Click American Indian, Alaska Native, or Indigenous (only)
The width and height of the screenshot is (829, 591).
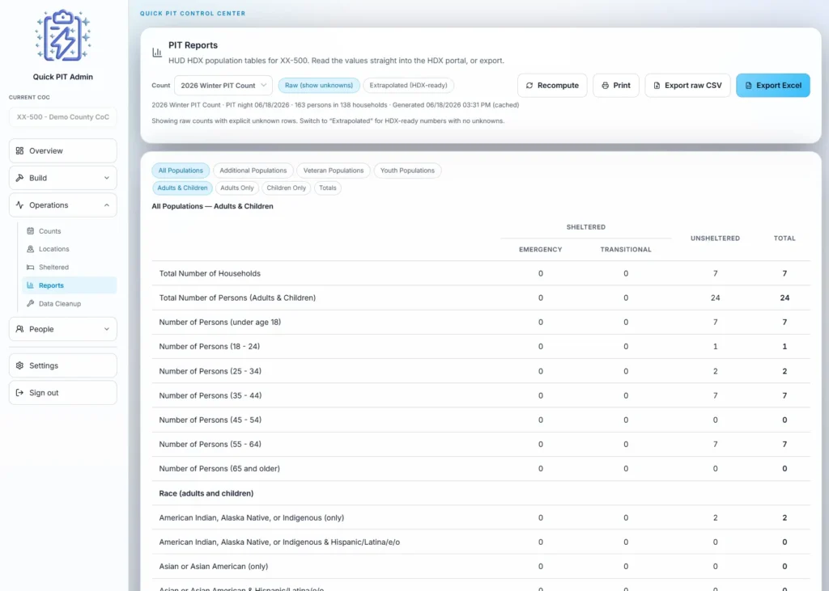point(252,517)
